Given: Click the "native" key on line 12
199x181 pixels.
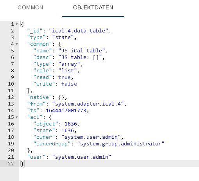Looking at the screenshot, I should [x=39, y=97].
